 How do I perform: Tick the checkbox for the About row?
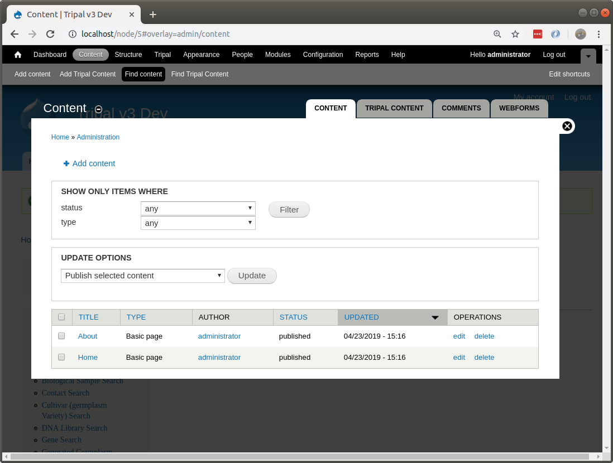point(61,336)
